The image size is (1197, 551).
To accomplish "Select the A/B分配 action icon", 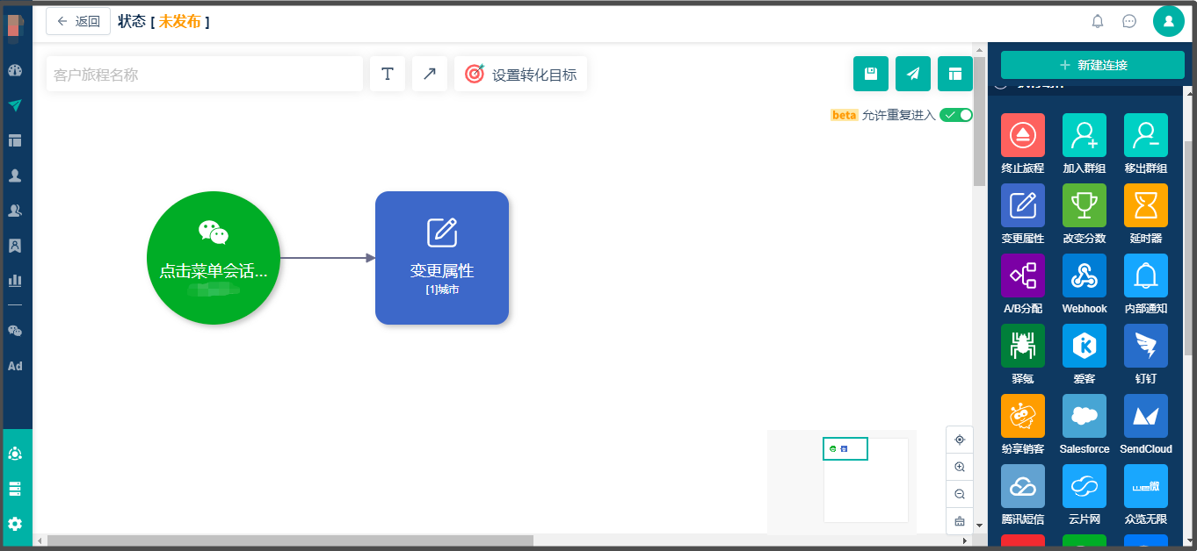I will point(1023,275).
